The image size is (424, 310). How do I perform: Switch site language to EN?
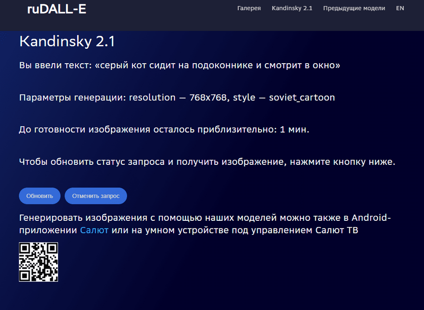[400, 8]
